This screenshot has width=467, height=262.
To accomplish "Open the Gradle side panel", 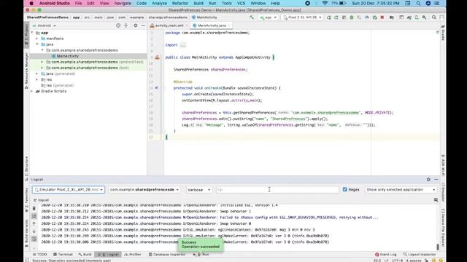I will click(443, 34).
